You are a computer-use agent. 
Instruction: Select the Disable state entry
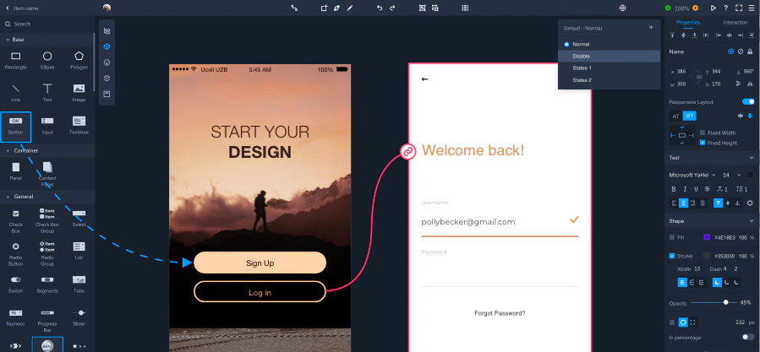610,57
